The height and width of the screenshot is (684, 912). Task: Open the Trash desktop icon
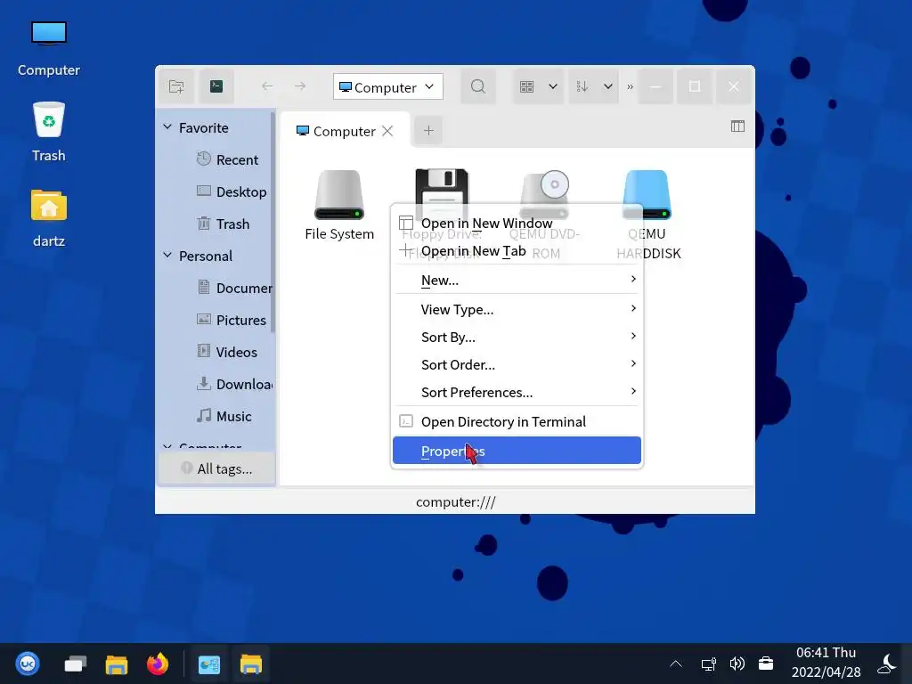pyautogui.click(x=49, y=132)
